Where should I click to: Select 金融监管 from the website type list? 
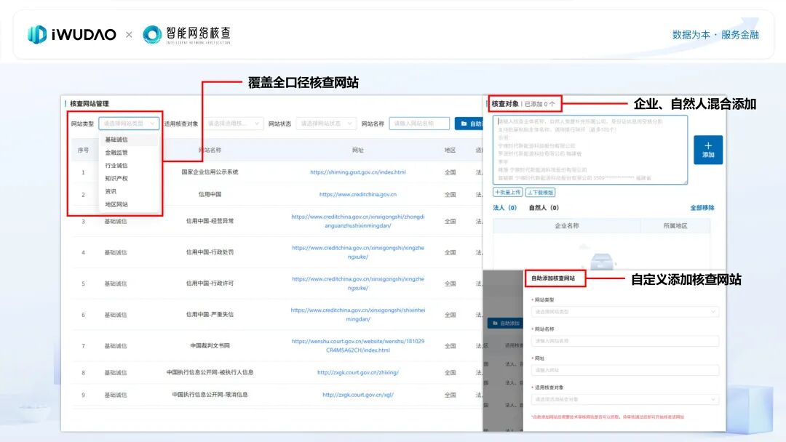(x=116, y=153)
